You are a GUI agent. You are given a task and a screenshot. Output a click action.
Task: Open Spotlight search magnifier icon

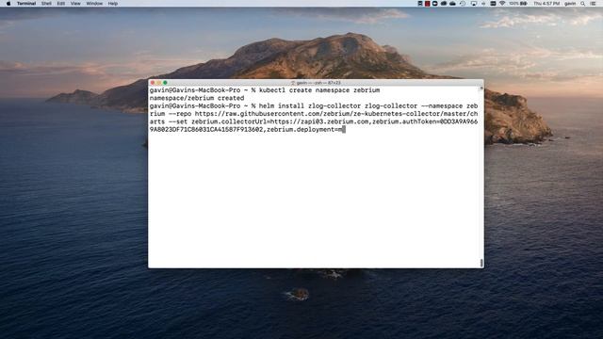tap(583, 4)
